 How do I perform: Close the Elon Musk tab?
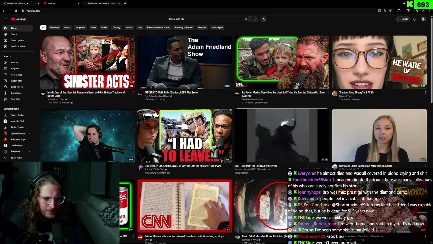[119, 3]
